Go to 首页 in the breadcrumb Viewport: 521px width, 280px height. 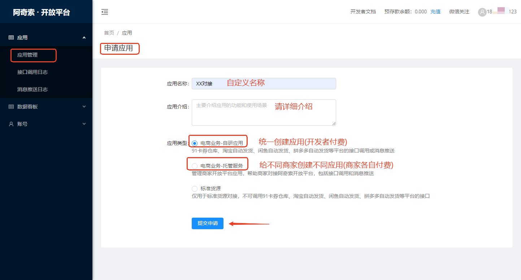tap(109, 33)
